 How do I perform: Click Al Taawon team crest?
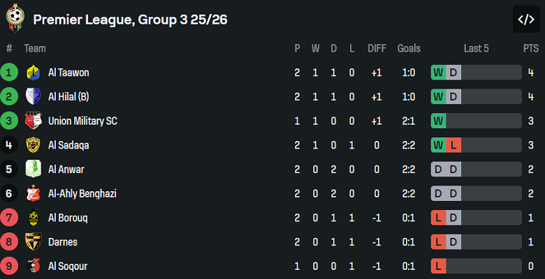tap(33, 73)
